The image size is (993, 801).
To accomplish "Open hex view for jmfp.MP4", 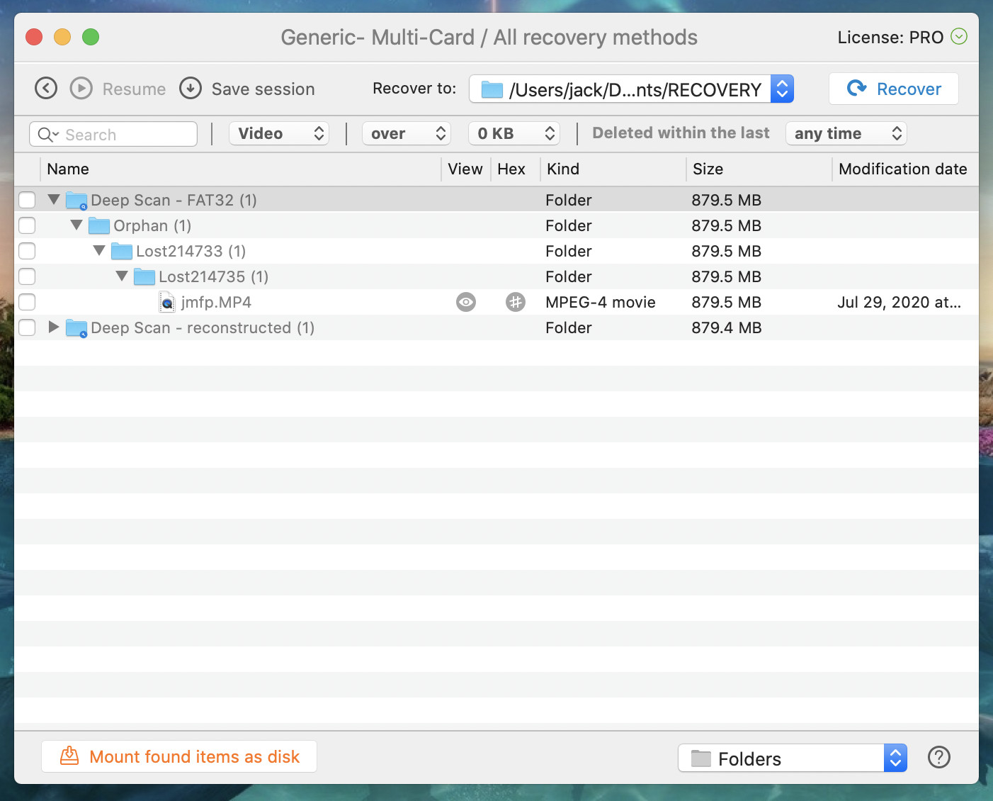I will [x=516, y=302].
